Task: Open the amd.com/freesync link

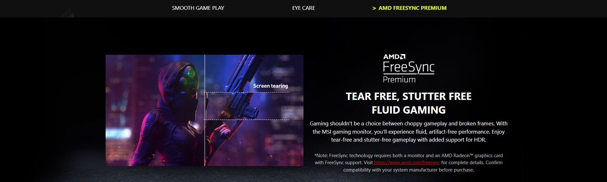Action: pyautogui.click(x=407, y=163)
